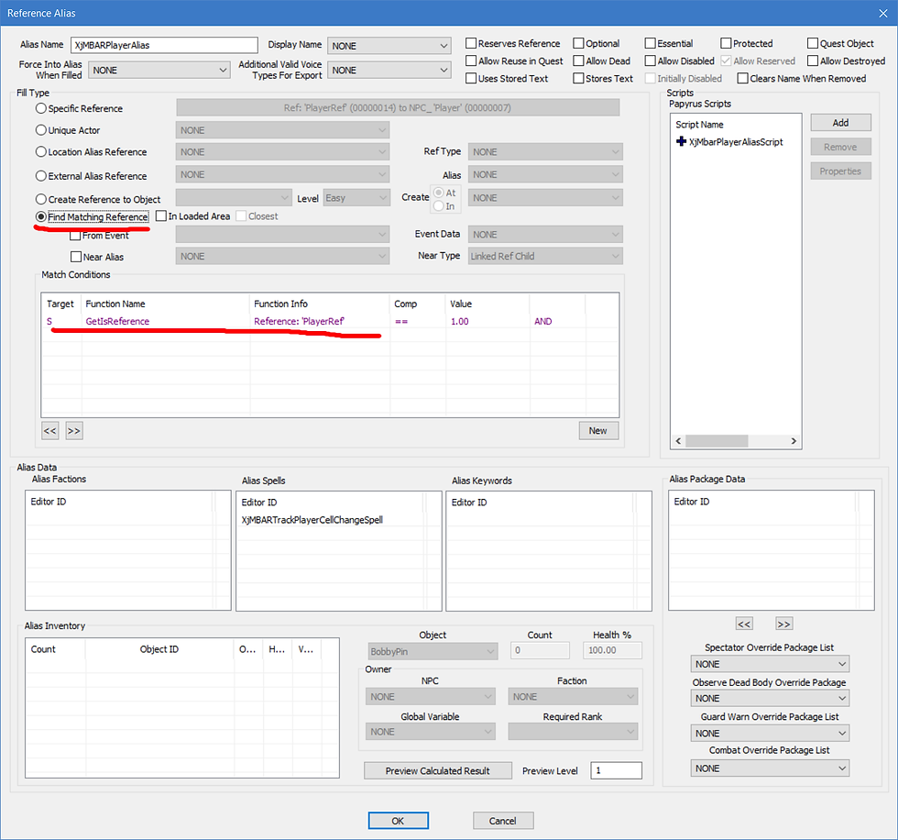Click the Value column header
This screenshot has width=898, height=840.
tap(487, 304)
